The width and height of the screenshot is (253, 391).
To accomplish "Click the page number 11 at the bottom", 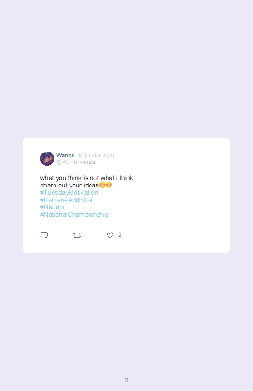I will [x=126, y=380].
